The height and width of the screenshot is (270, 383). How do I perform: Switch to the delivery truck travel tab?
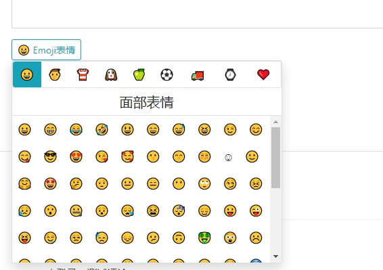(198, 76)
